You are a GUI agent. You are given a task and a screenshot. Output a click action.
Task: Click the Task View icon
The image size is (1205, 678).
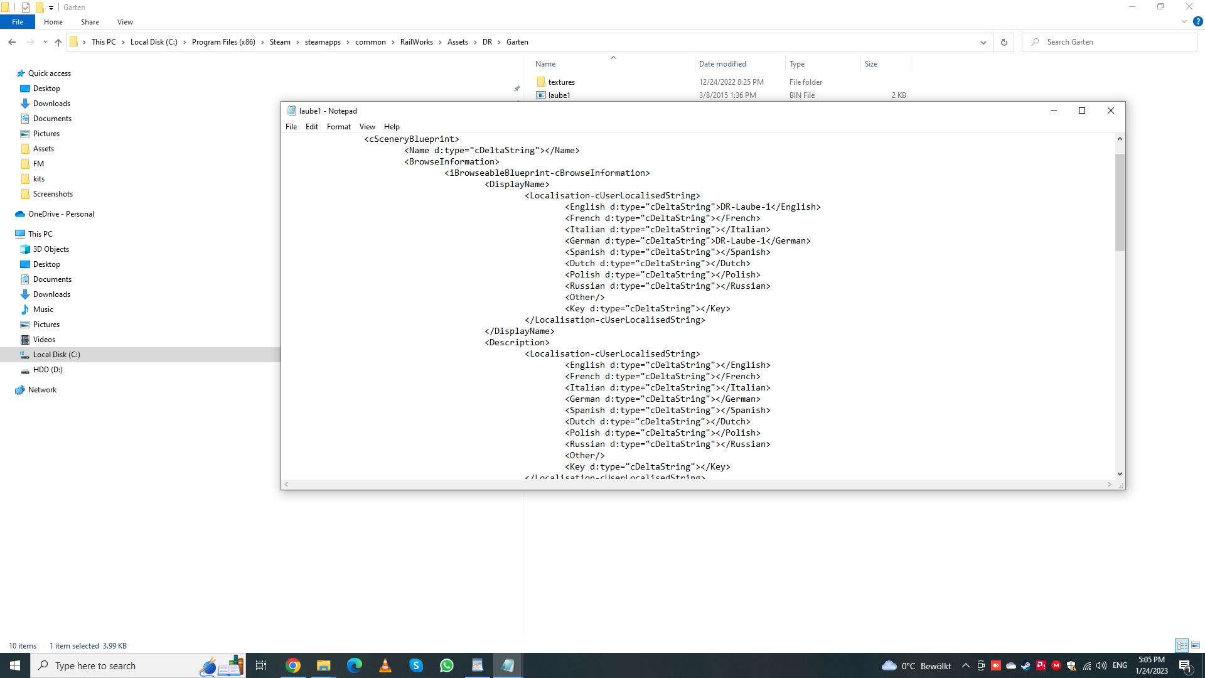[261, 665]
